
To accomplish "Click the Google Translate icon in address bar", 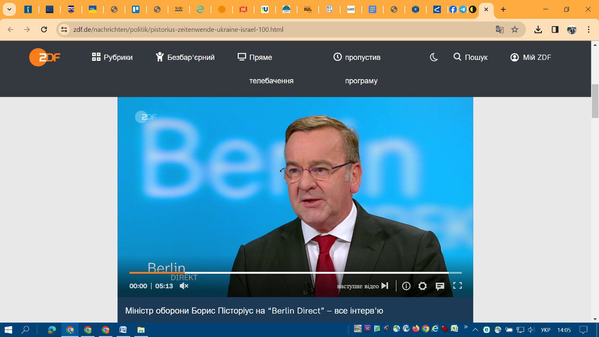I will click(500, 29).
